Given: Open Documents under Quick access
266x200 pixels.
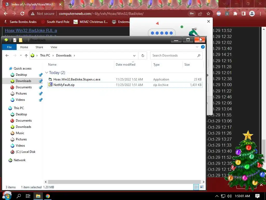Looking at the screenshot, I should tap(24, 87).
